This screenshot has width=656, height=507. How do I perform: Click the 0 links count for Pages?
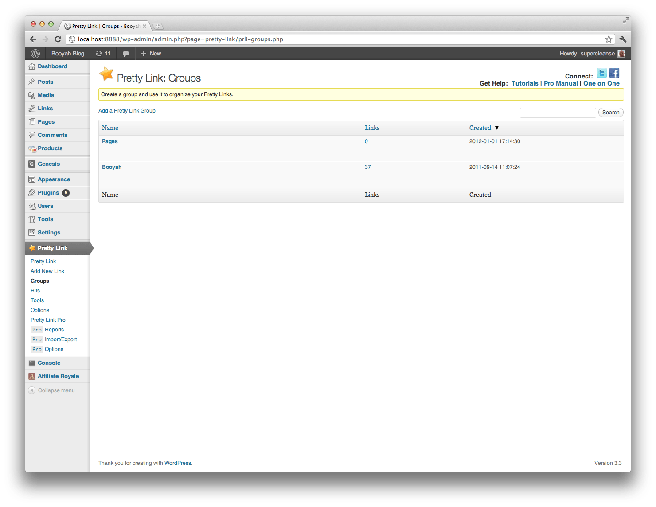(x=366, y=141)
